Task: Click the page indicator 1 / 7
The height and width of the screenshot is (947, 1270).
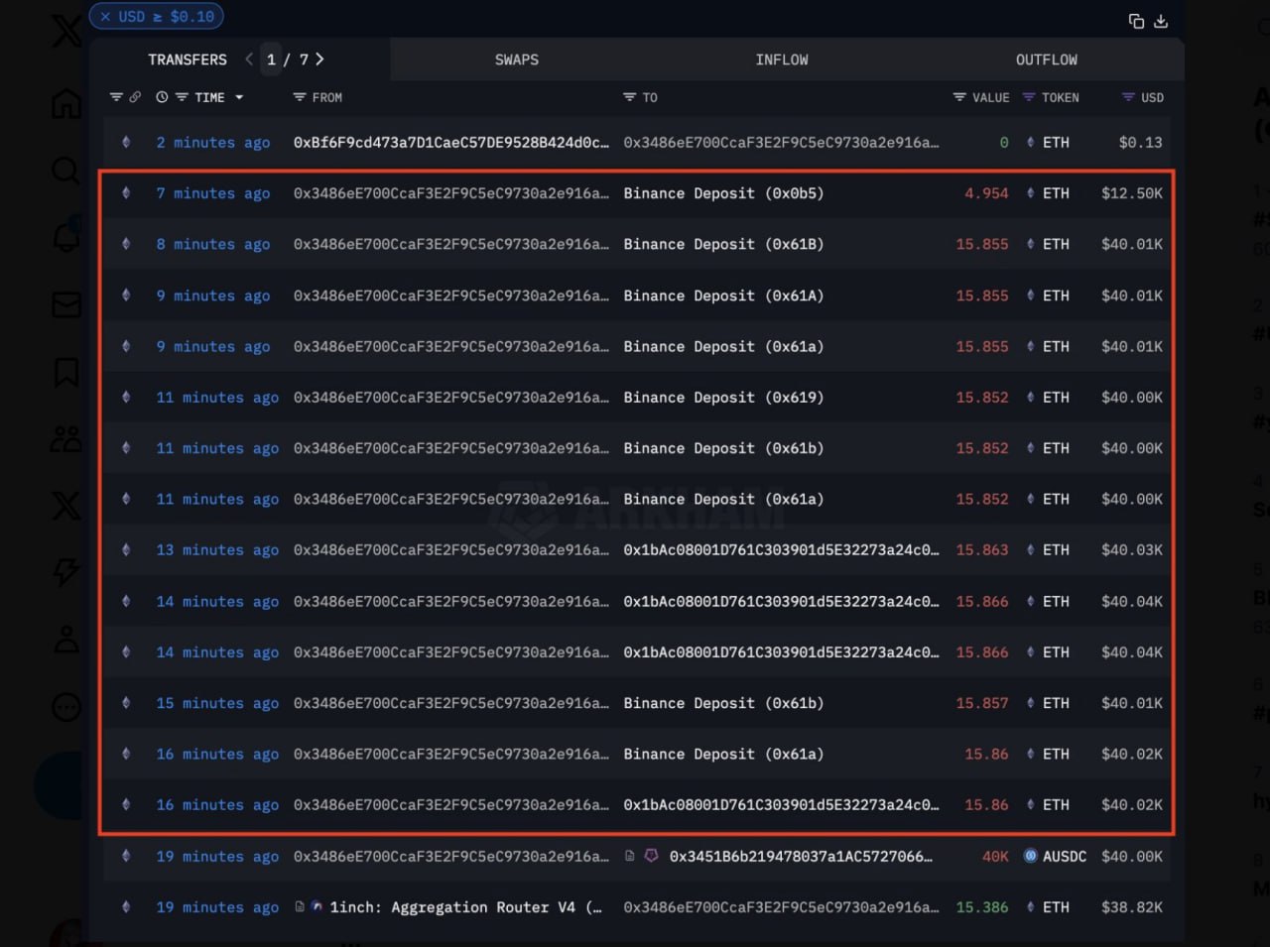Action: (x=288, y=59)
